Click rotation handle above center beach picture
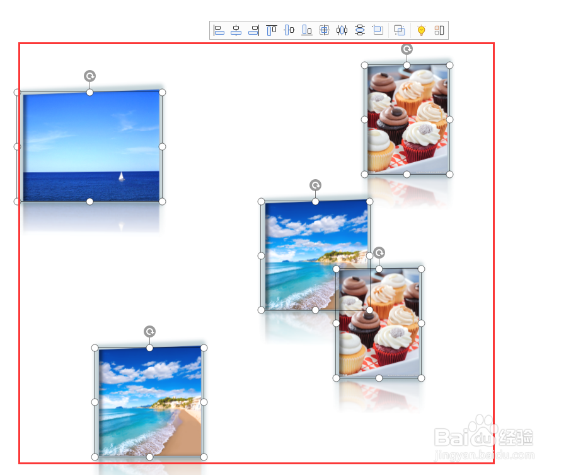 [316, 185]
